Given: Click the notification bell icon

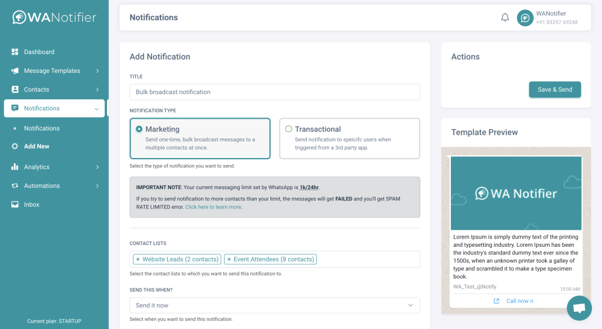Looking at the screenshot, I should click(x=504, y=18).
